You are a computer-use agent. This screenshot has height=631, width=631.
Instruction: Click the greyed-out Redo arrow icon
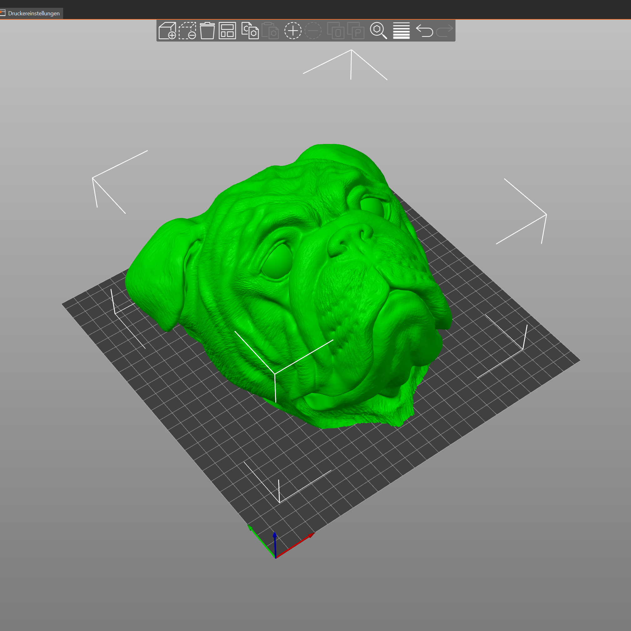444,31
